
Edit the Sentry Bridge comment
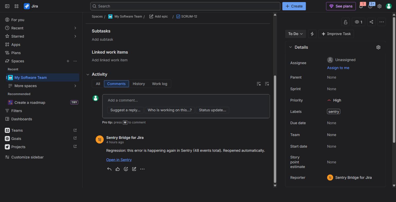[134, 169]
